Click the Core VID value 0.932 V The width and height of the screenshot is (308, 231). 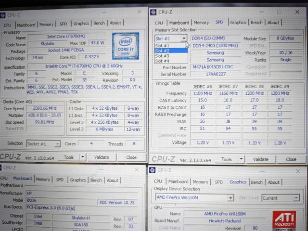[92, 57]
